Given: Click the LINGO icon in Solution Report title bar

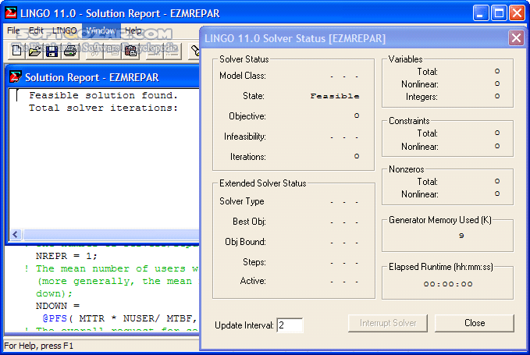Looking at the screenshot, I should coord(15,77).
